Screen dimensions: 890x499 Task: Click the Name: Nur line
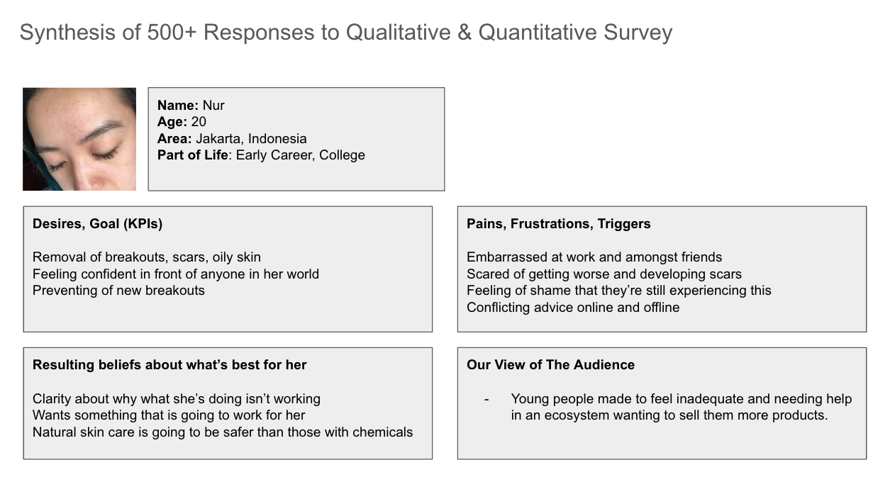pyautogui.click(x=191, y=106)
